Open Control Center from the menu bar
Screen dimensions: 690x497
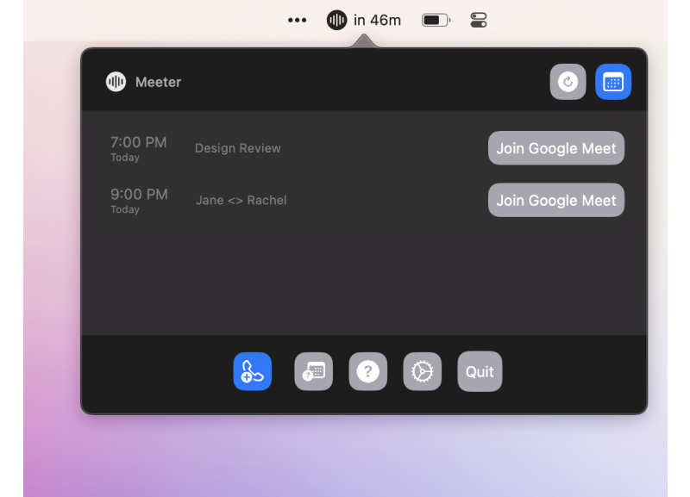[479, 19]
